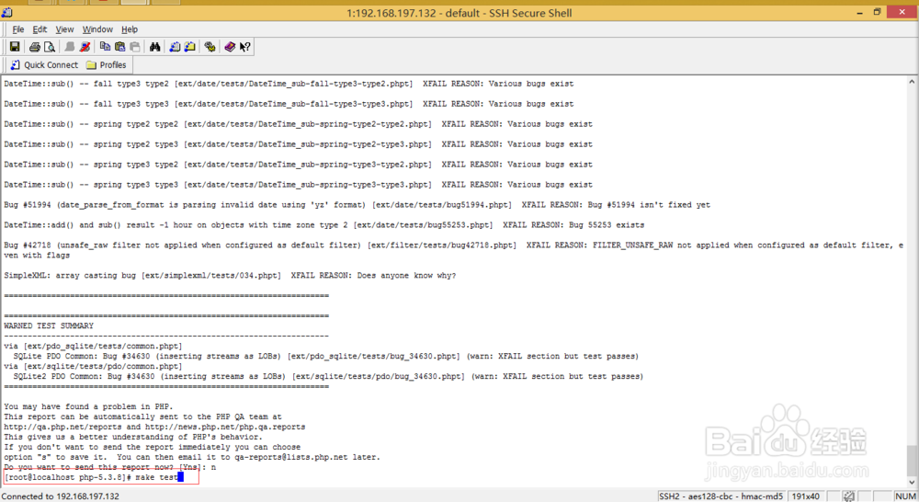Image resolution: width=919 pixels, height=502 pixels.
Task: Open the Help menu
Action: (130, 29)
